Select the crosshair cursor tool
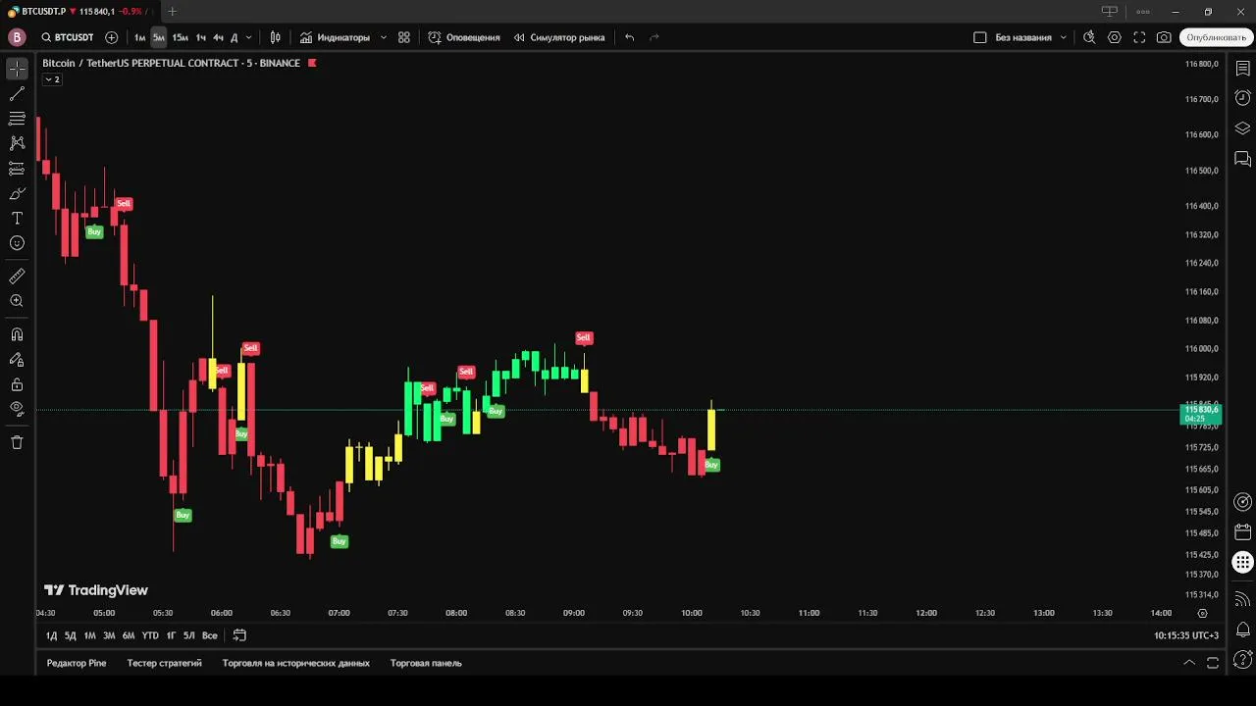 tap(17, 69)
